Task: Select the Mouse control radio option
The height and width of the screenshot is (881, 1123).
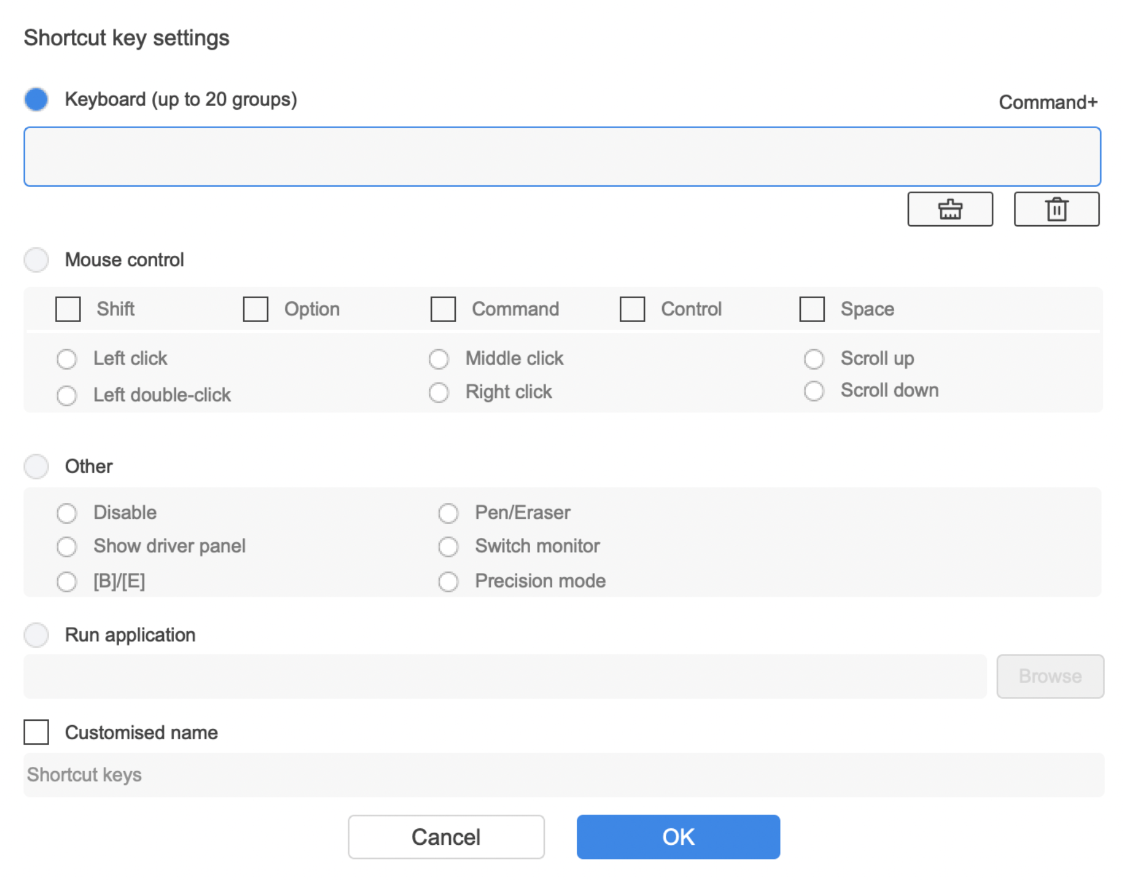Action: click(37, 260)
